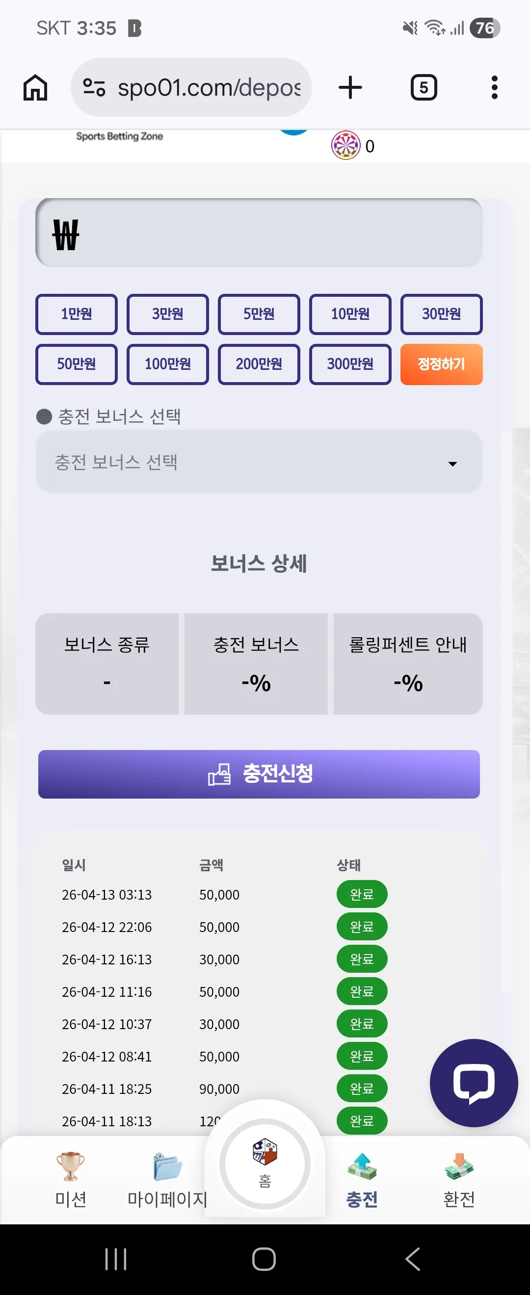Focus the ₩ amount input field
530x1295 pixels.
point(259,233)
